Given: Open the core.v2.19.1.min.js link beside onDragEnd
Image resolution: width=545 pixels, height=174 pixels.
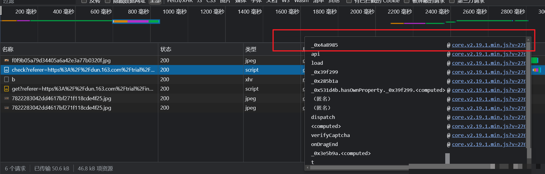Looking at the screenshot, I should coord(488,144).
